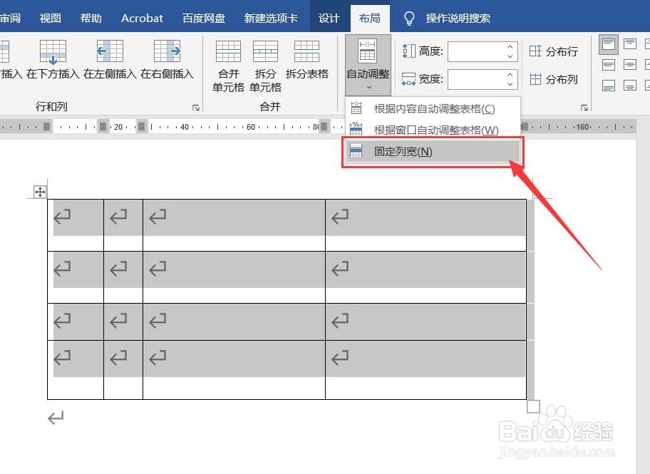Viewport: 650px width, 474px height.
Task: Increase the Width value with up arrow
Action: pos(510,74)
